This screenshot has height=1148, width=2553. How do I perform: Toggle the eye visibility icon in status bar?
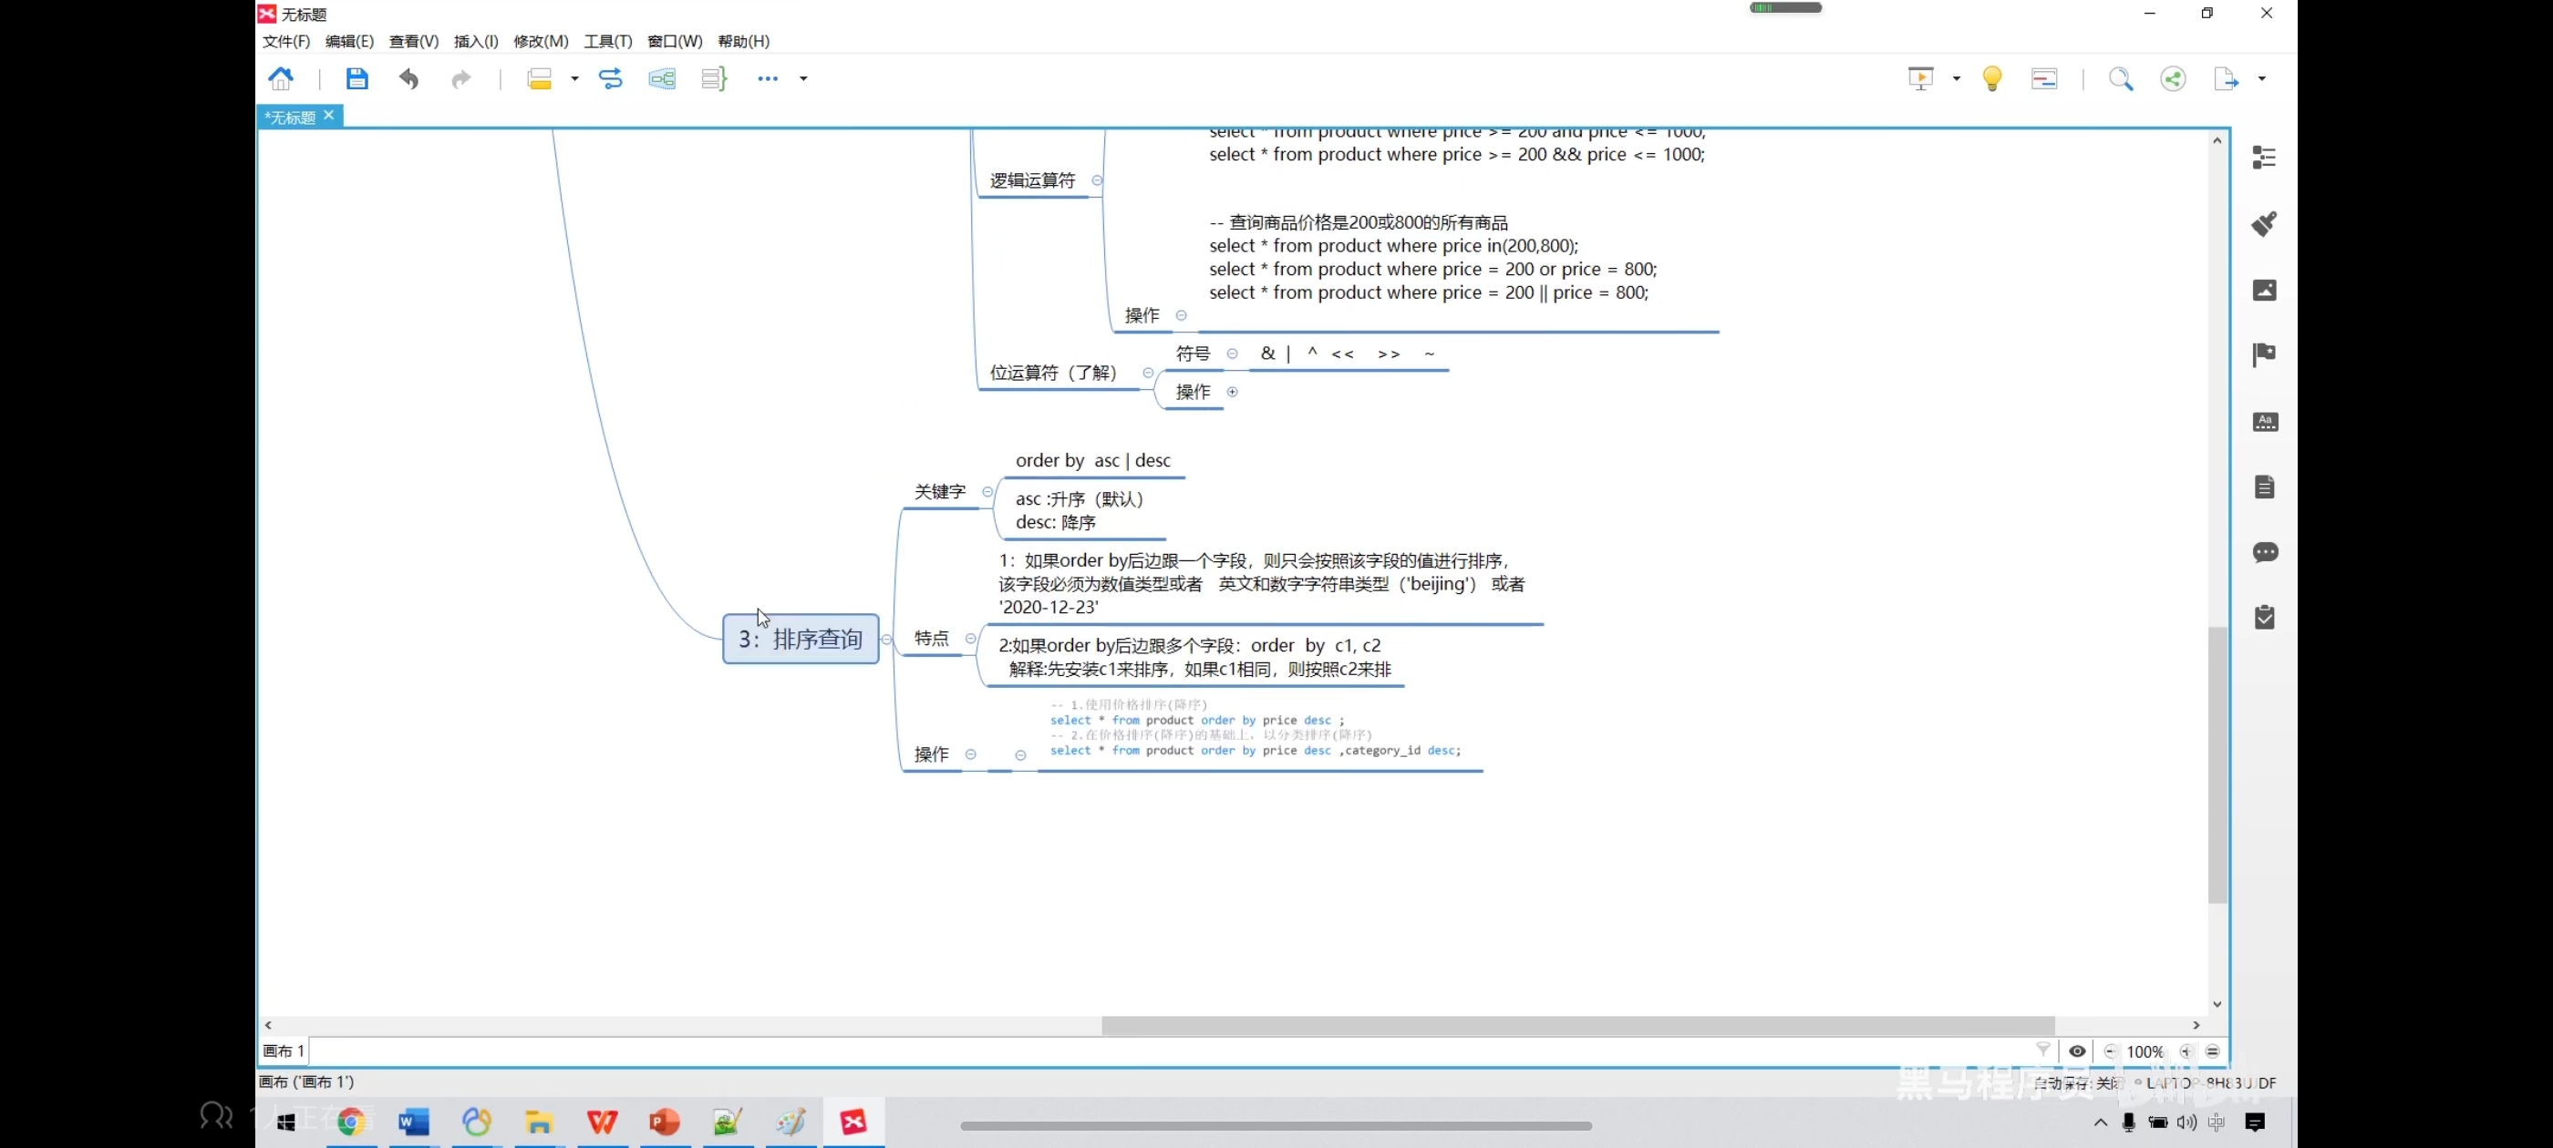tap(2077, 1051)
